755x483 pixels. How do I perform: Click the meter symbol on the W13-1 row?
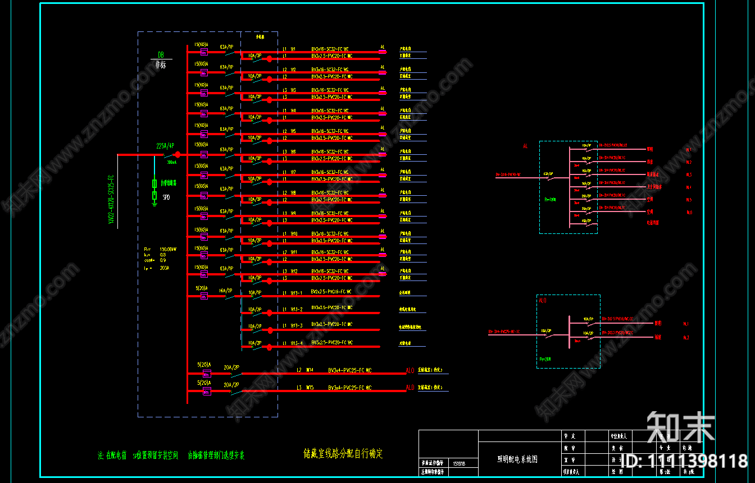click(204, 295)
